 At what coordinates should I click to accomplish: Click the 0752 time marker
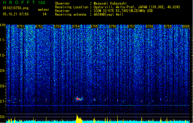(39, 26)
